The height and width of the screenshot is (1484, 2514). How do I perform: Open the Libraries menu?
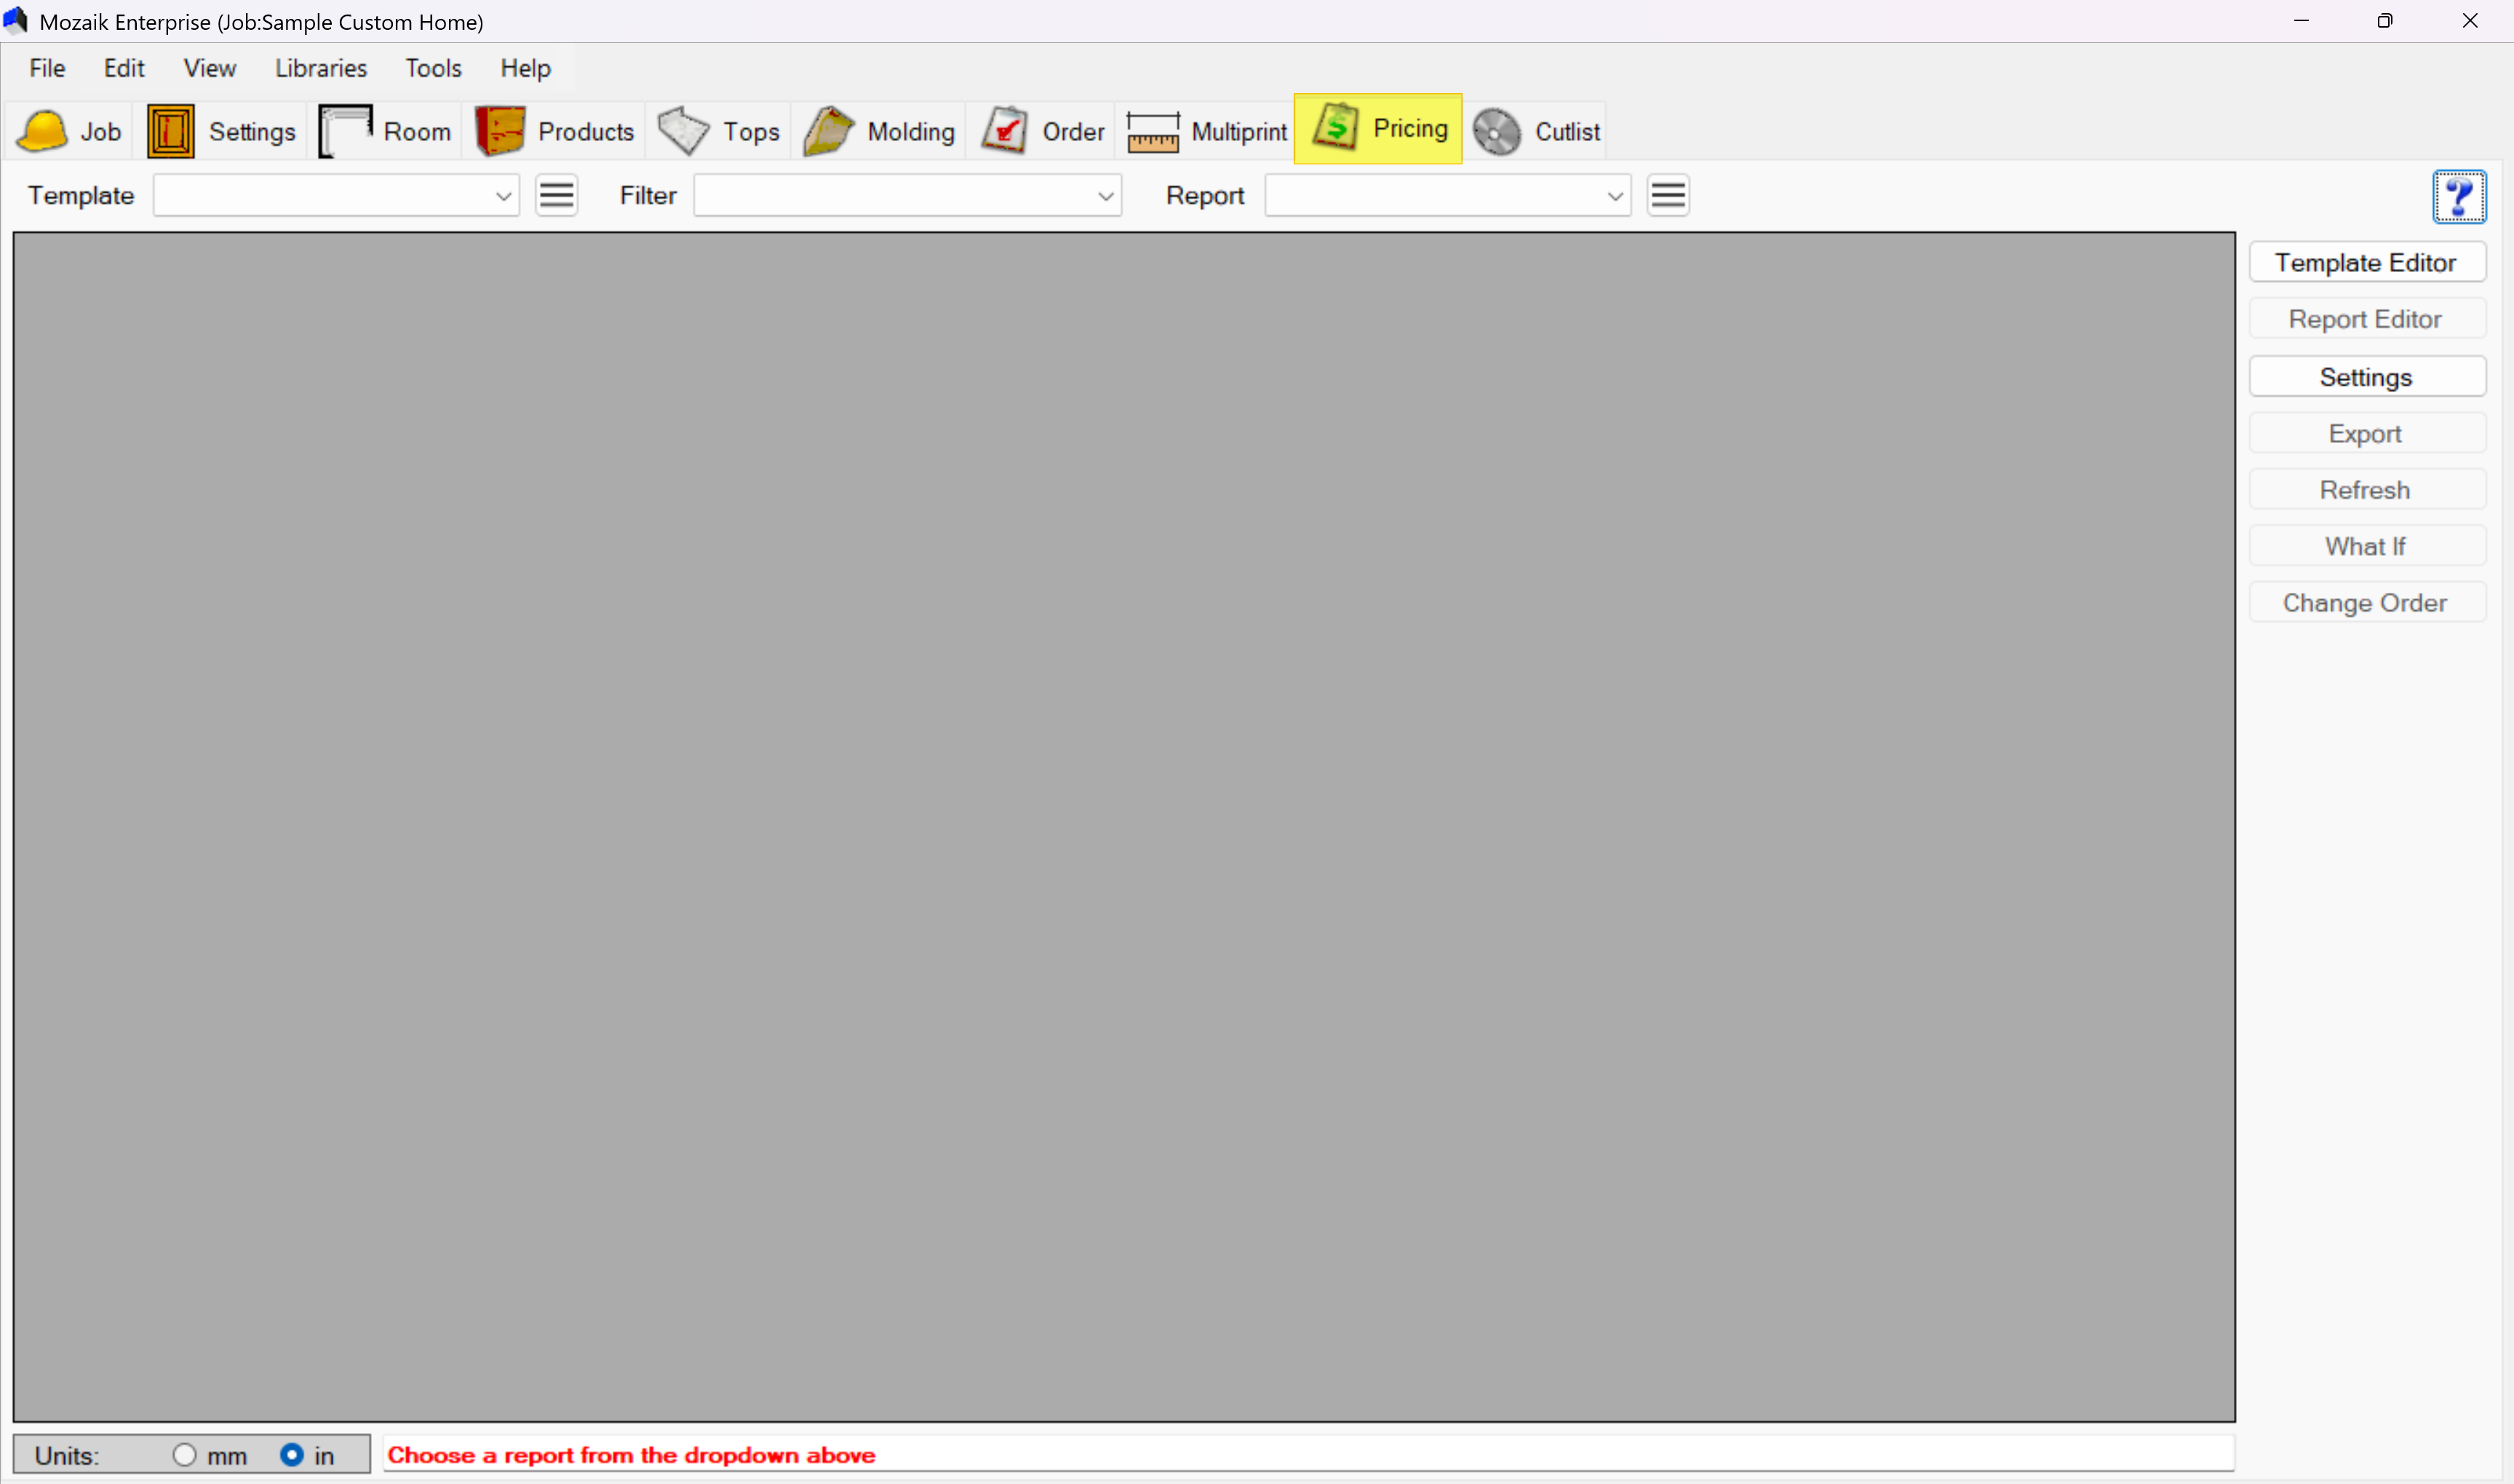(320, 68)
